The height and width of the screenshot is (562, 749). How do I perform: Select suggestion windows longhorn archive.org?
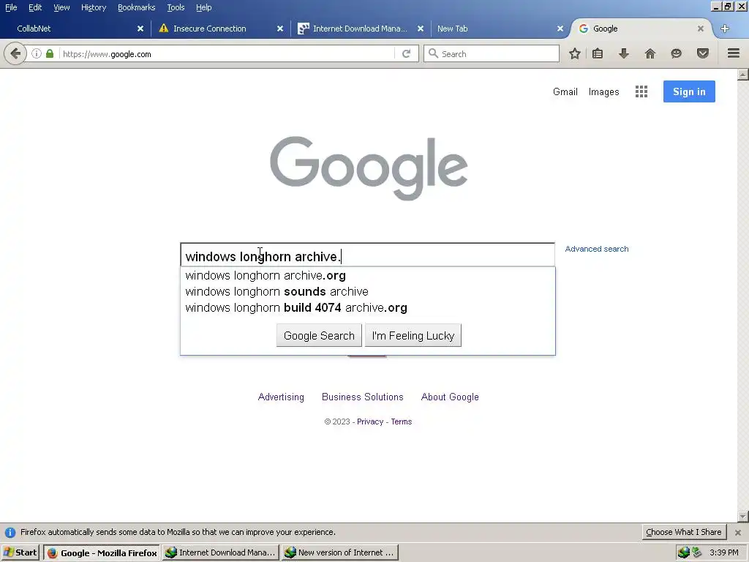click(367, 276)
